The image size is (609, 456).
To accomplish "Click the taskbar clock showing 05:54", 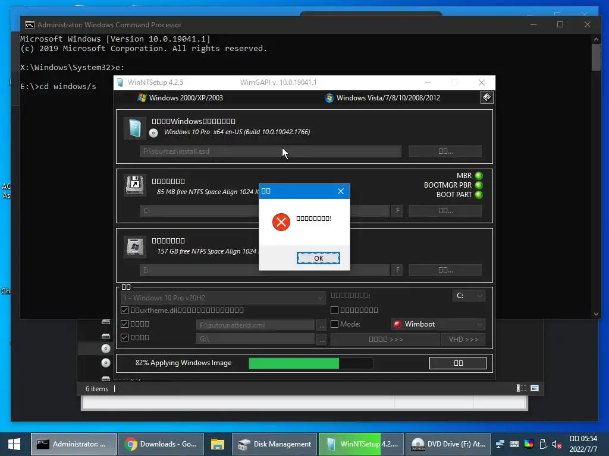I will coord(583,444).
